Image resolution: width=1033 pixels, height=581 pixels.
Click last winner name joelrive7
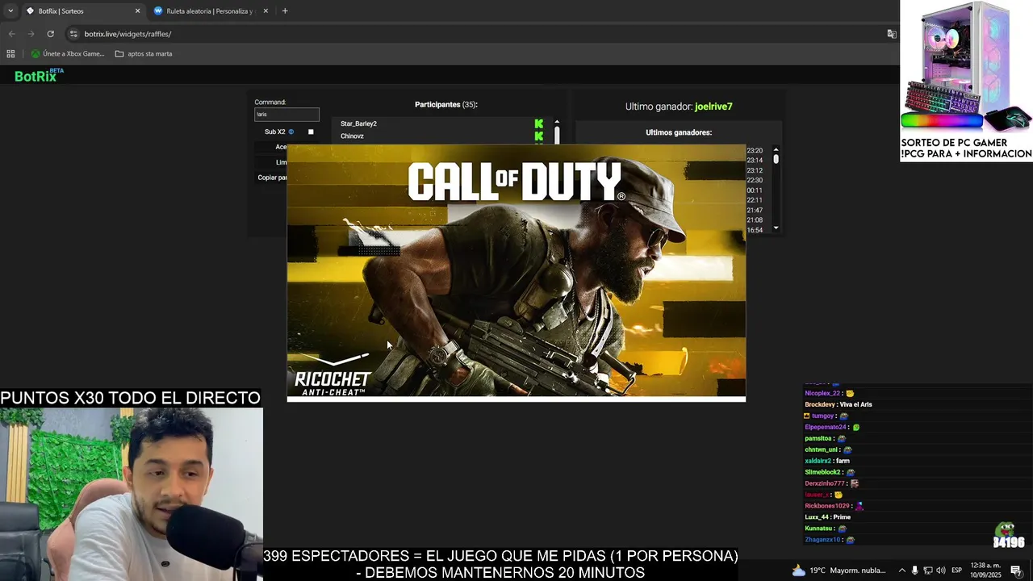pyautogui.click(x=713, y=107)
